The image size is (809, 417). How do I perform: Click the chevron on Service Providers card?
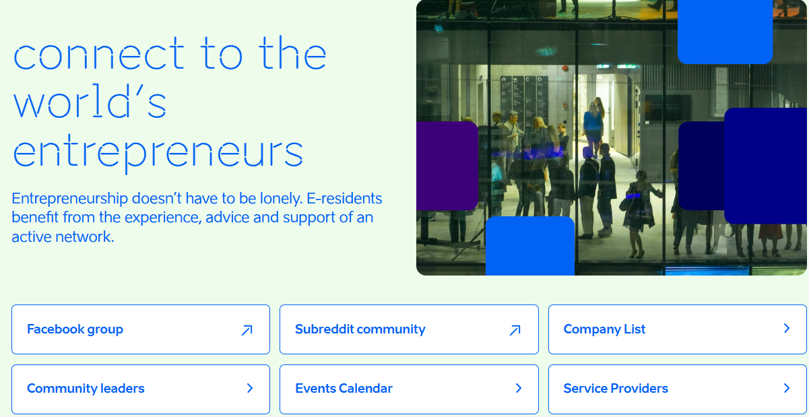(787, 388)
